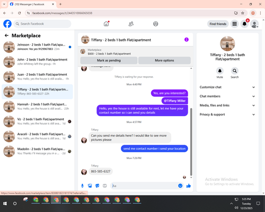The width and height of the screenshot is (265, 212).
Task: Open the Windows notification center
Action: [x=258, y=204]
